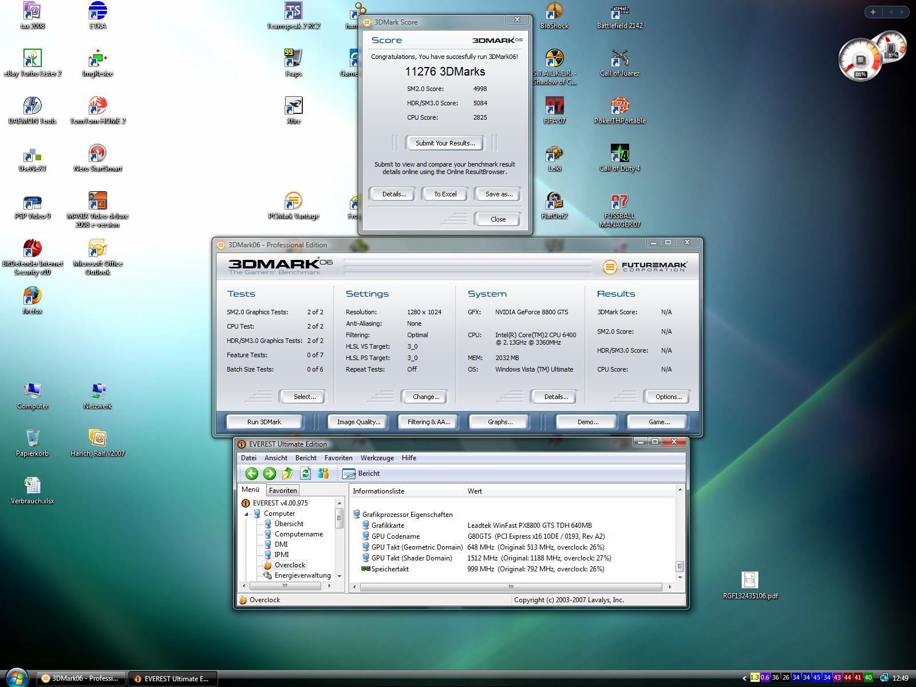Screen dimensions: 916x687
Task: Click the EVEREST list's horizontal scrollbar left arrow
Action: pyautogui.click(x=356, y=587)
